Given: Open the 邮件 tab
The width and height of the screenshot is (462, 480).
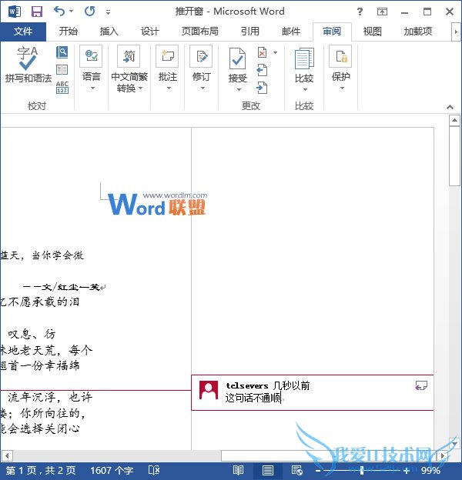Looking at the screenshot, I should (291, 32).
